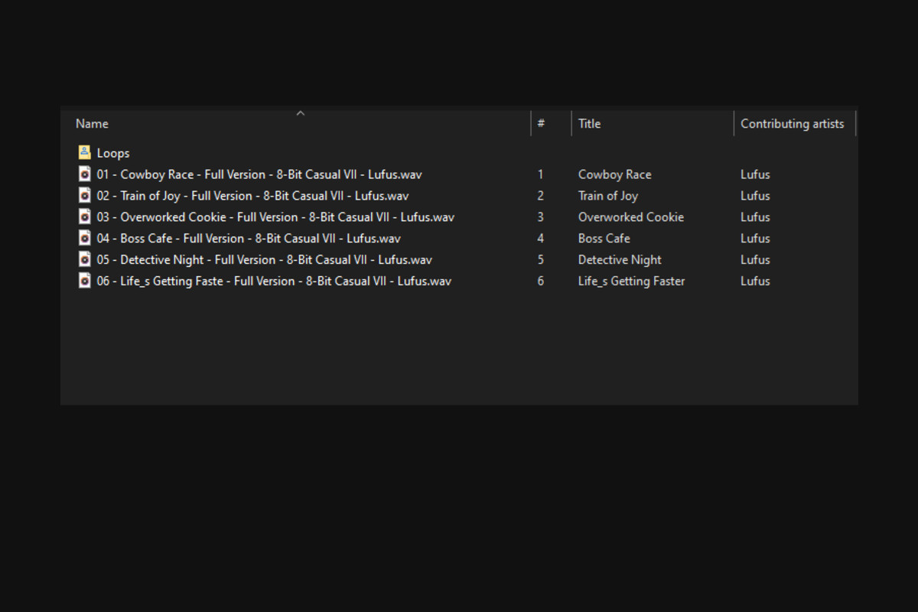Select the 05 - Detective Night wav file name
Screen dimensions: 918x612
click(264, 260)
